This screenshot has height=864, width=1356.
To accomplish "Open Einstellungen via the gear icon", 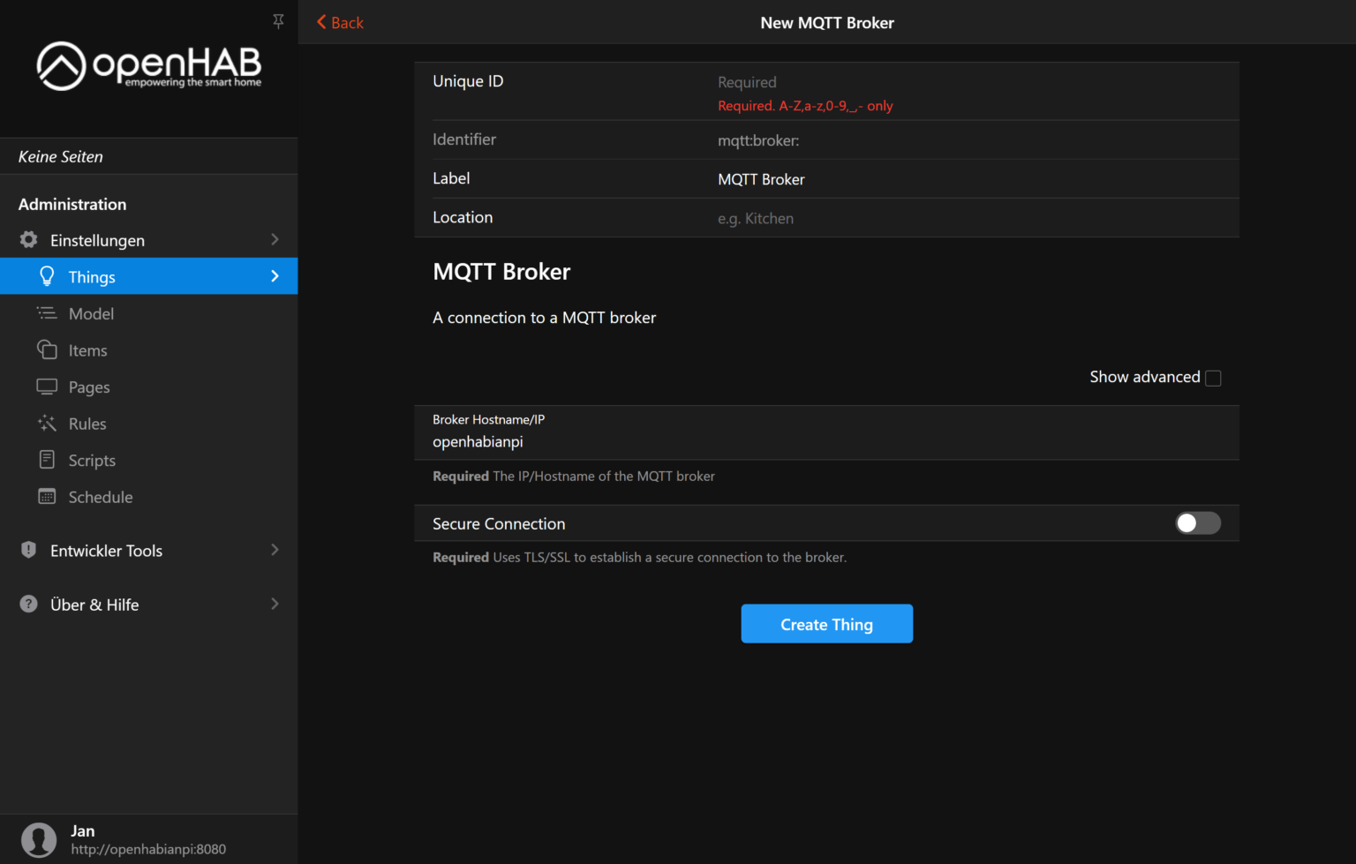I will point(27,239).
